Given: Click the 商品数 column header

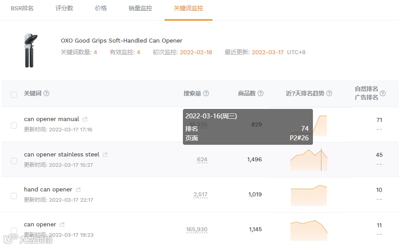Looking at the screenshot, I should 247,93.
